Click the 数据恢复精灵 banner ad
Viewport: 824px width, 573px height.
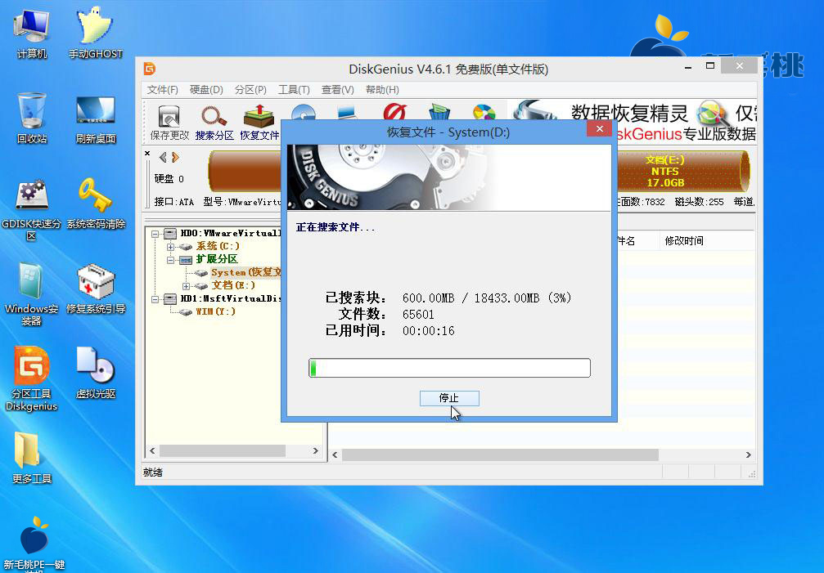click(x=633, y=121)
